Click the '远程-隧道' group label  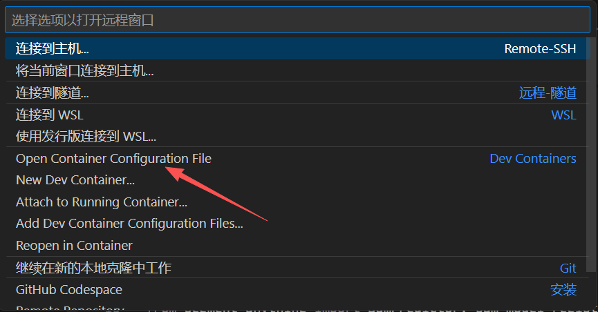click(548, 92)
